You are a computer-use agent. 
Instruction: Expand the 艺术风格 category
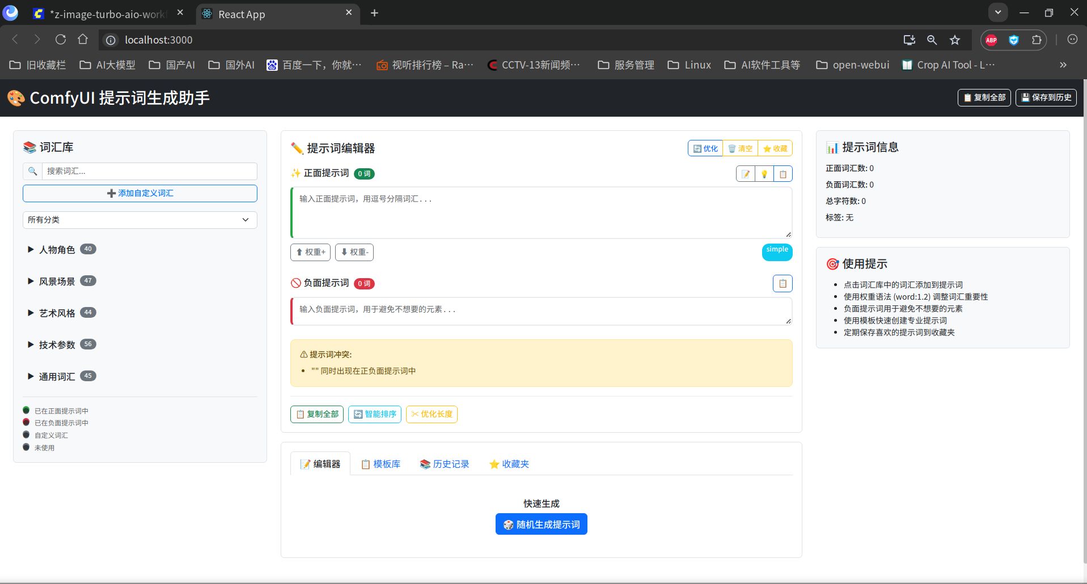(62, 313)
